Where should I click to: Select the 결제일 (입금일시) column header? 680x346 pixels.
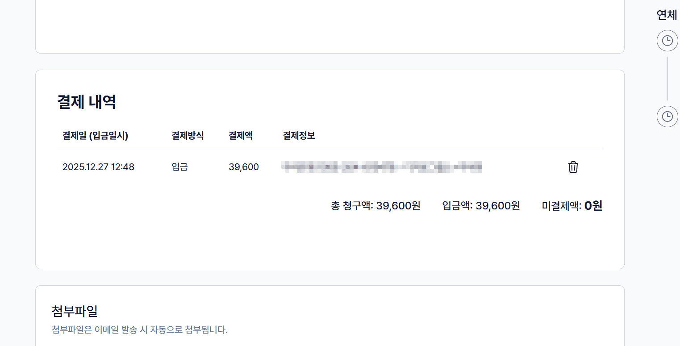(96, 136)
